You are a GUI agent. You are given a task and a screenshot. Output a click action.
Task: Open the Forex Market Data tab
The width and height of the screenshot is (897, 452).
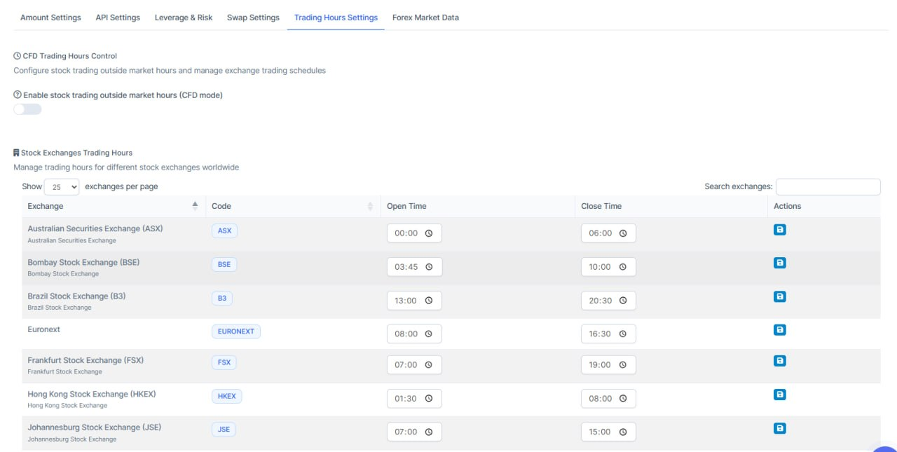click(425, 18)
